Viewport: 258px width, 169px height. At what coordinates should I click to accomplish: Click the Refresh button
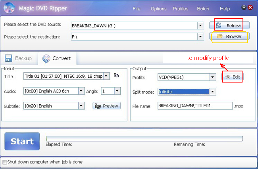[229, 25]
